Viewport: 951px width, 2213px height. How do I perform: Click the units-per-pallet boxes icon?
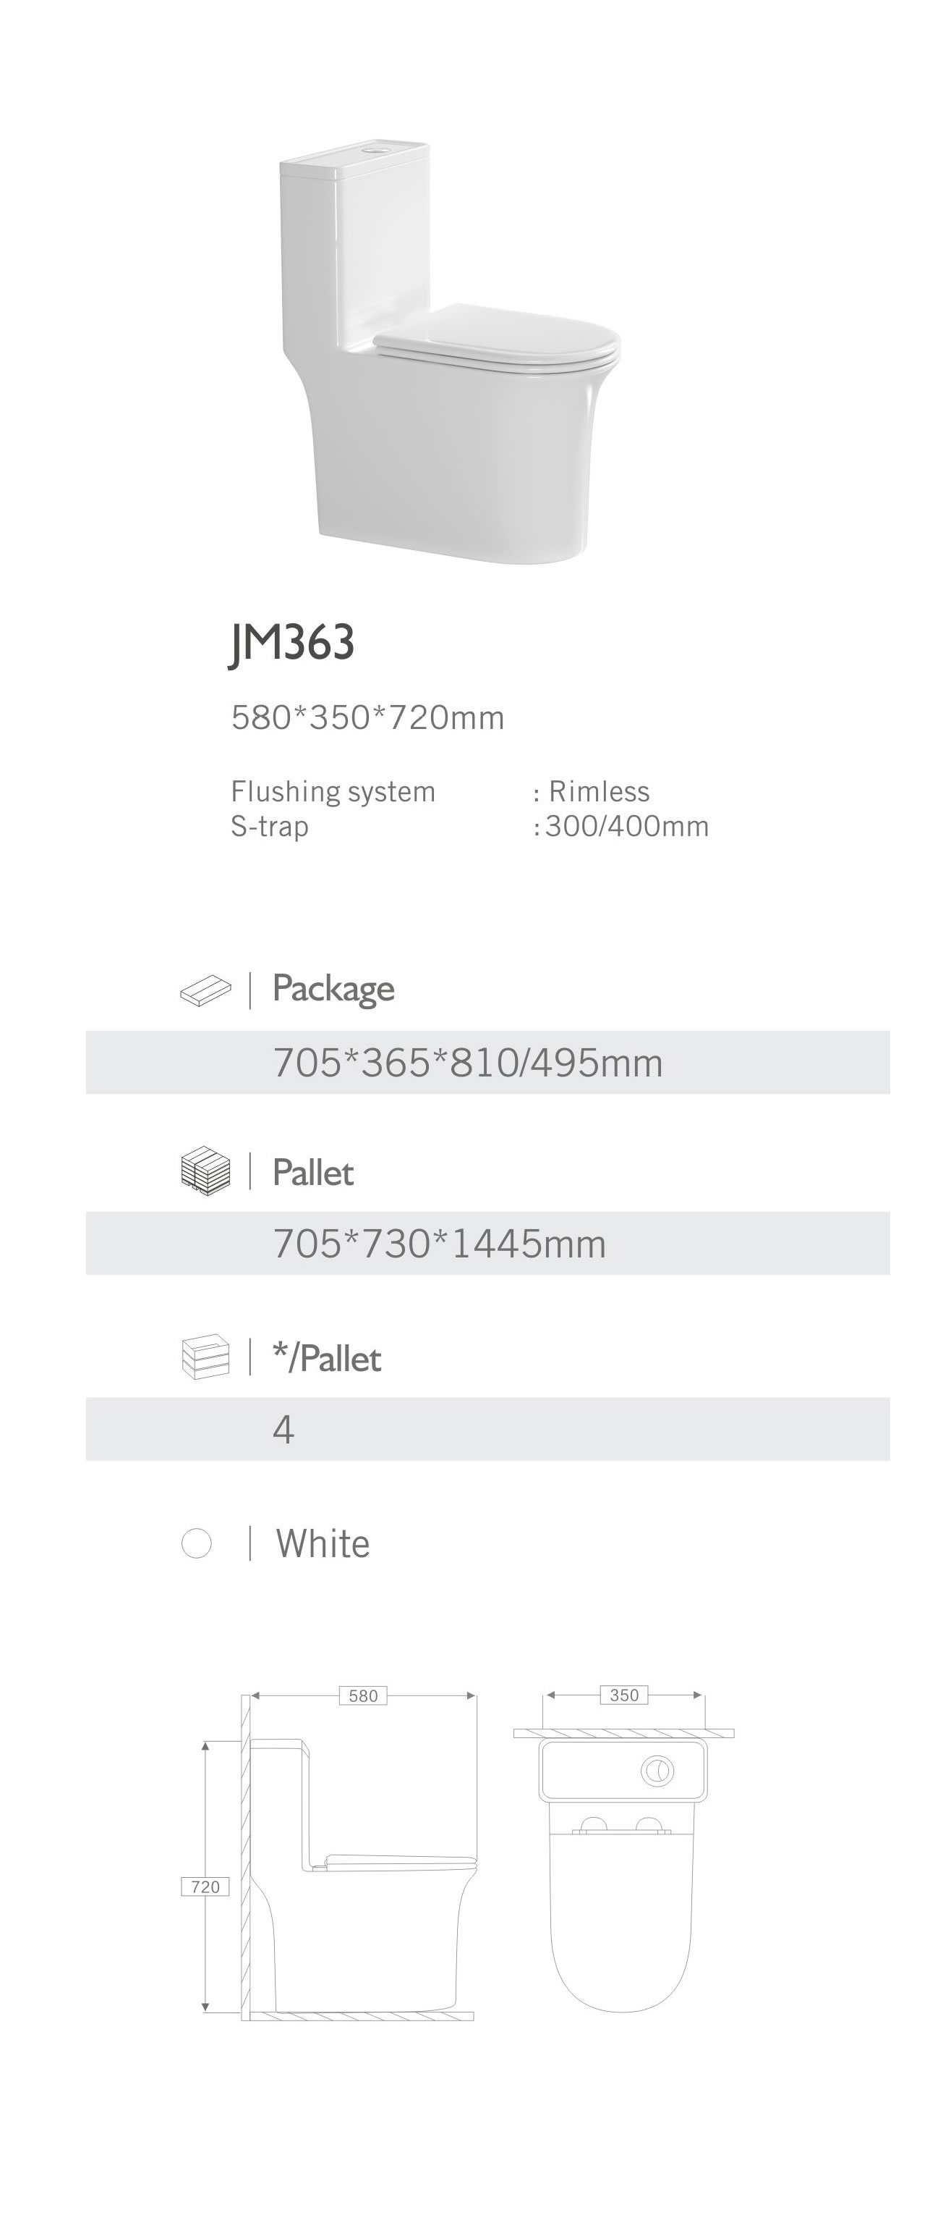click(x=206, y=1357)
